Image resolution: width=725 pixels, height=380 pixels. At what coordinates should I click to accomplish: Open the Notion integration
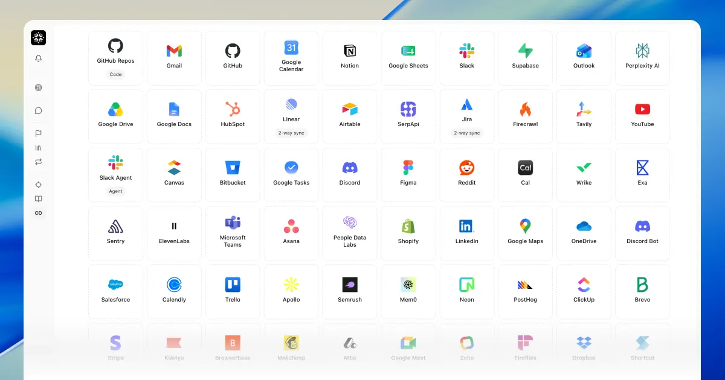tap(350, 58)
